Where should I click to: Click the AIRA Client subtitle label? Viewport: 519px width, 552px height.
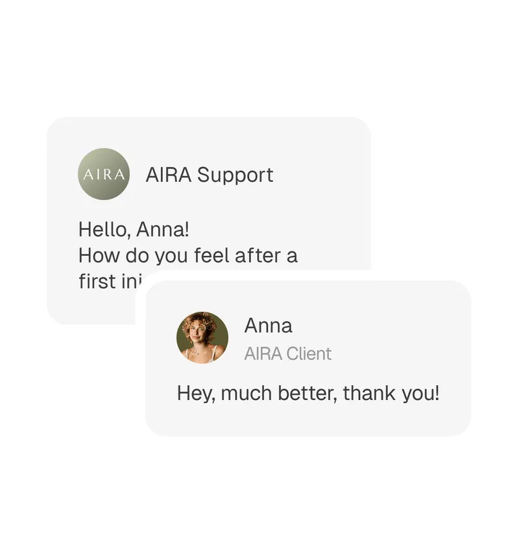pyautogui.click(x=287, y=354)
